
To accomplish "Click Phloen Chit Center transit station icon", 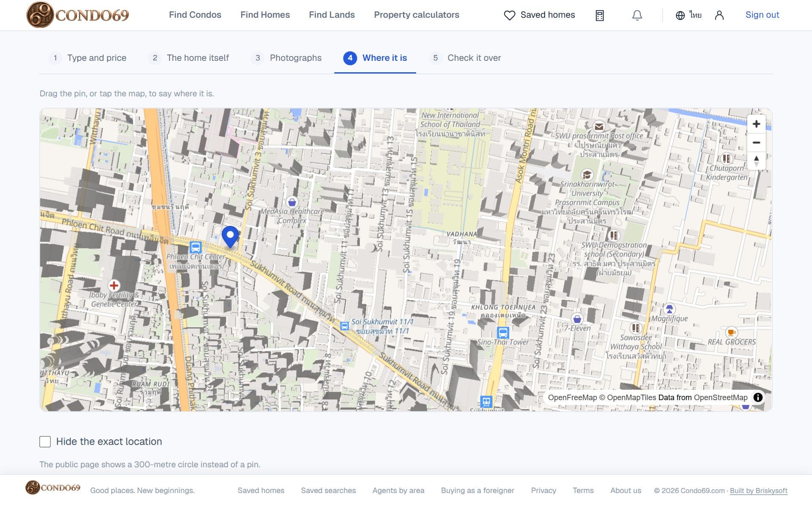I will (195, 247).
